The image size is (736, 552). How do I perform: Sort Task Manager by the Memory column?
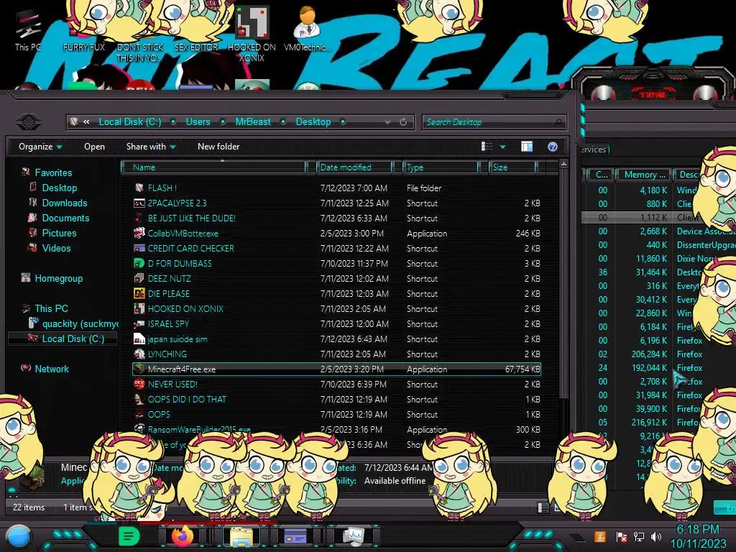[x=644, y=175]
